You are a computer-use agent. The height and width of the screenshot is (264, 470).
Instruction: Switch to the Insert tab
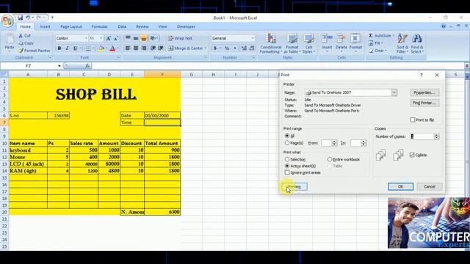(45, 26)
